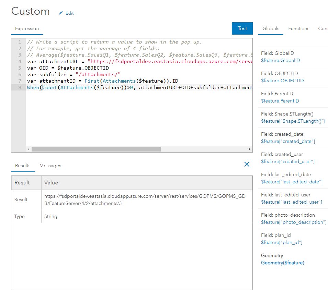Click Field: photo_description label
This screenshot has height=290, width=328.
coord(288,215)
